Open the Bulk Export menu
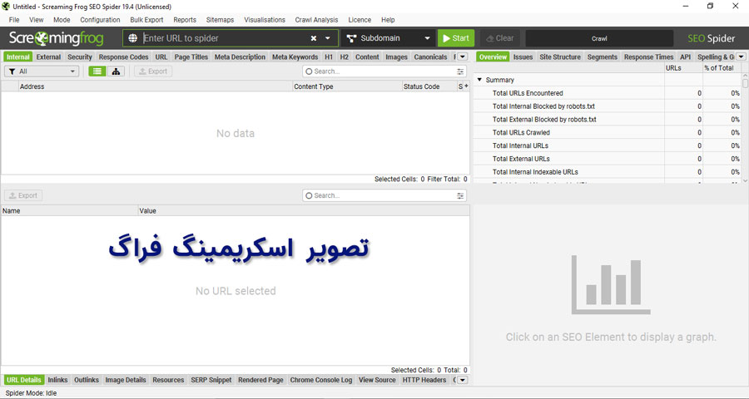 pyautogui.click(x=146, y=20)
